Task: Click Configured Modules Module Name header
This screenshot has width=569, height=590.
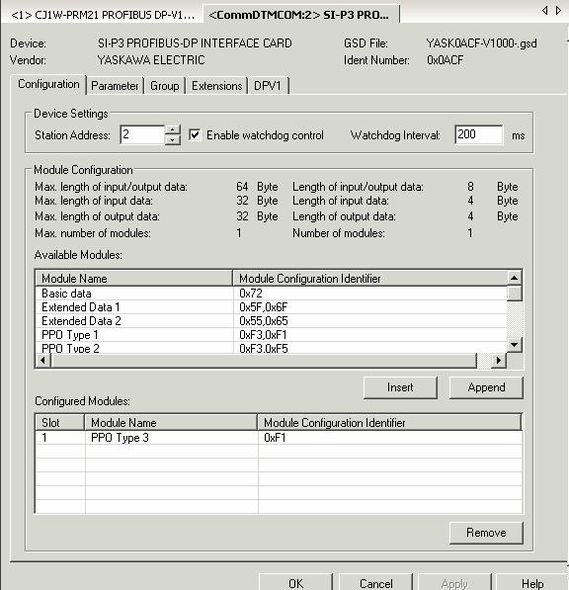Action: [x=171, y=423]
